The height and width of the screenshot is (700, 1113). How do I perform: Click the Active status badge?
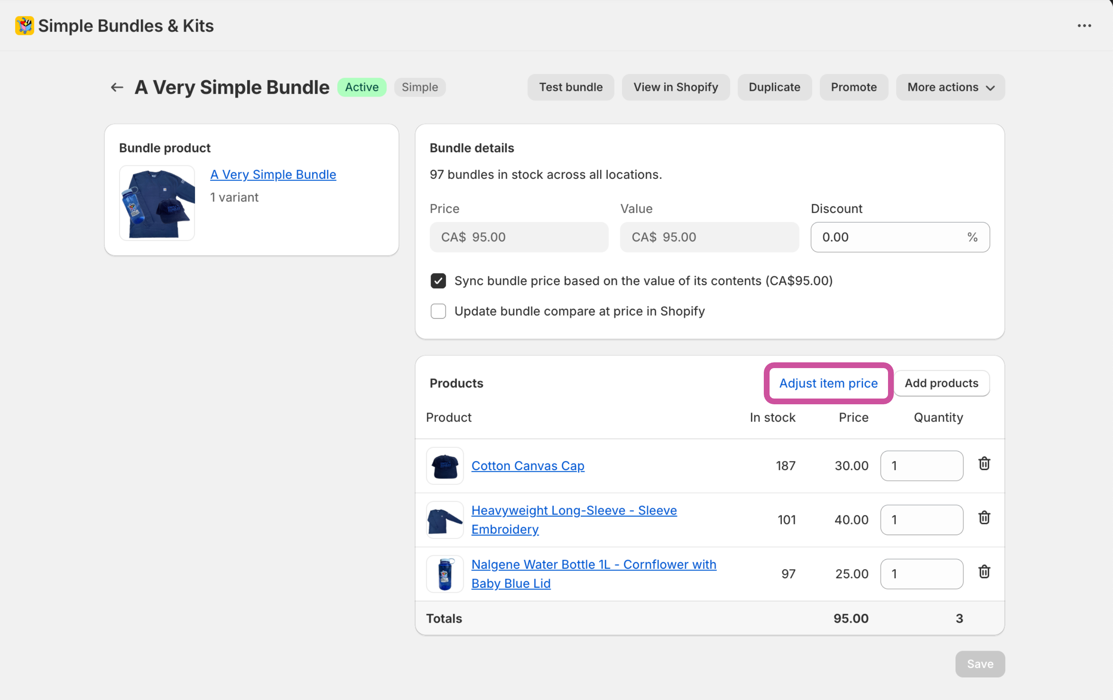click(x=362, y=87)
